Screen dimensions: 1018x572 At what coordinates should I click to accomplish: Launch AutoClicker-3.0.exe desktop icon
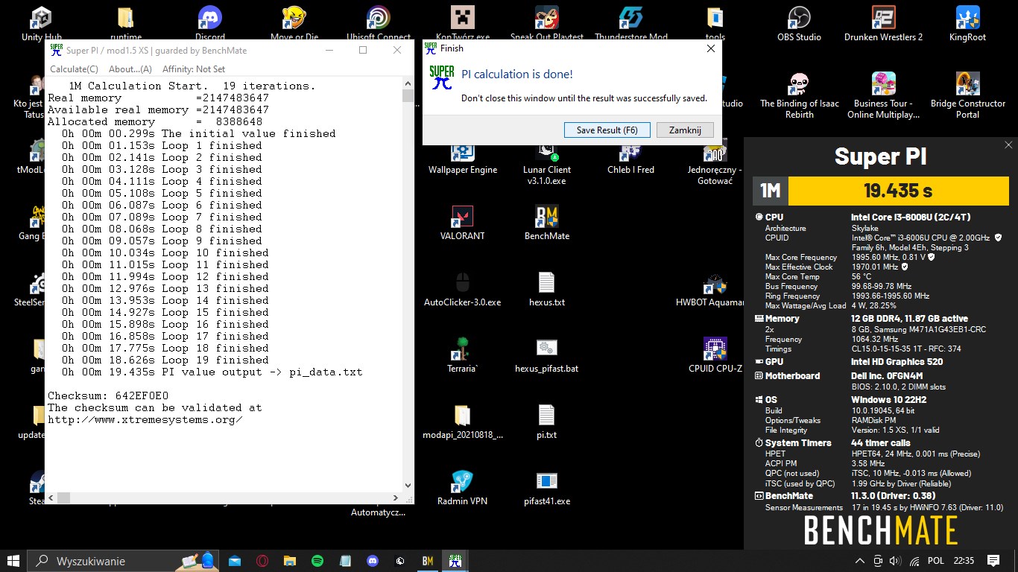[x=463, y=289]
